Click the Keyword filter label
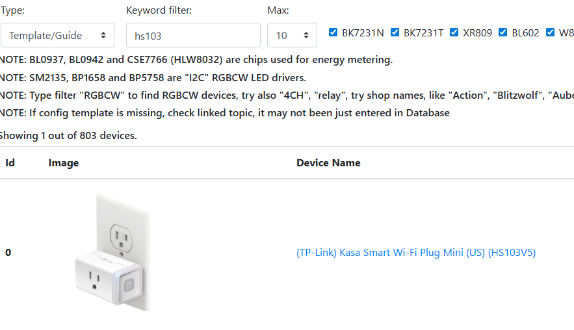 coord(159,10)
